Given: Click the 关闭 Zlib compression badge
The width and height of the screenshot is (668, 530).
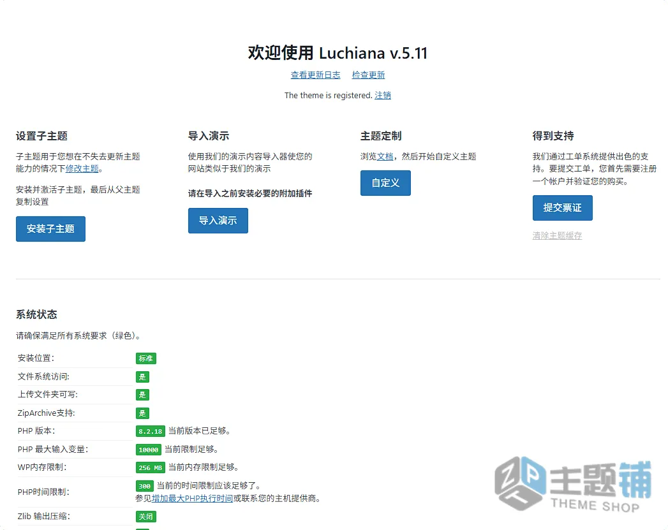Looking at the screenshot, I should [x=146, y=517].
